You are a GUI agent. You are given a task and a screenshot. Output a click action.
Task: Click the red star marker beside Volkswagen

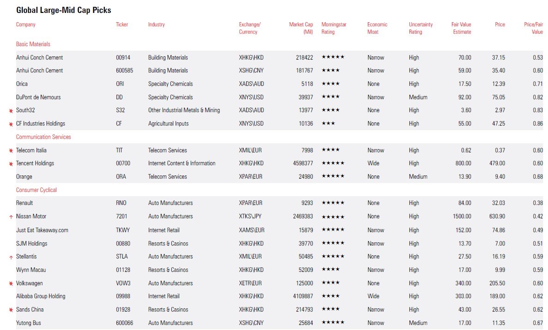(x=11, y=283)
